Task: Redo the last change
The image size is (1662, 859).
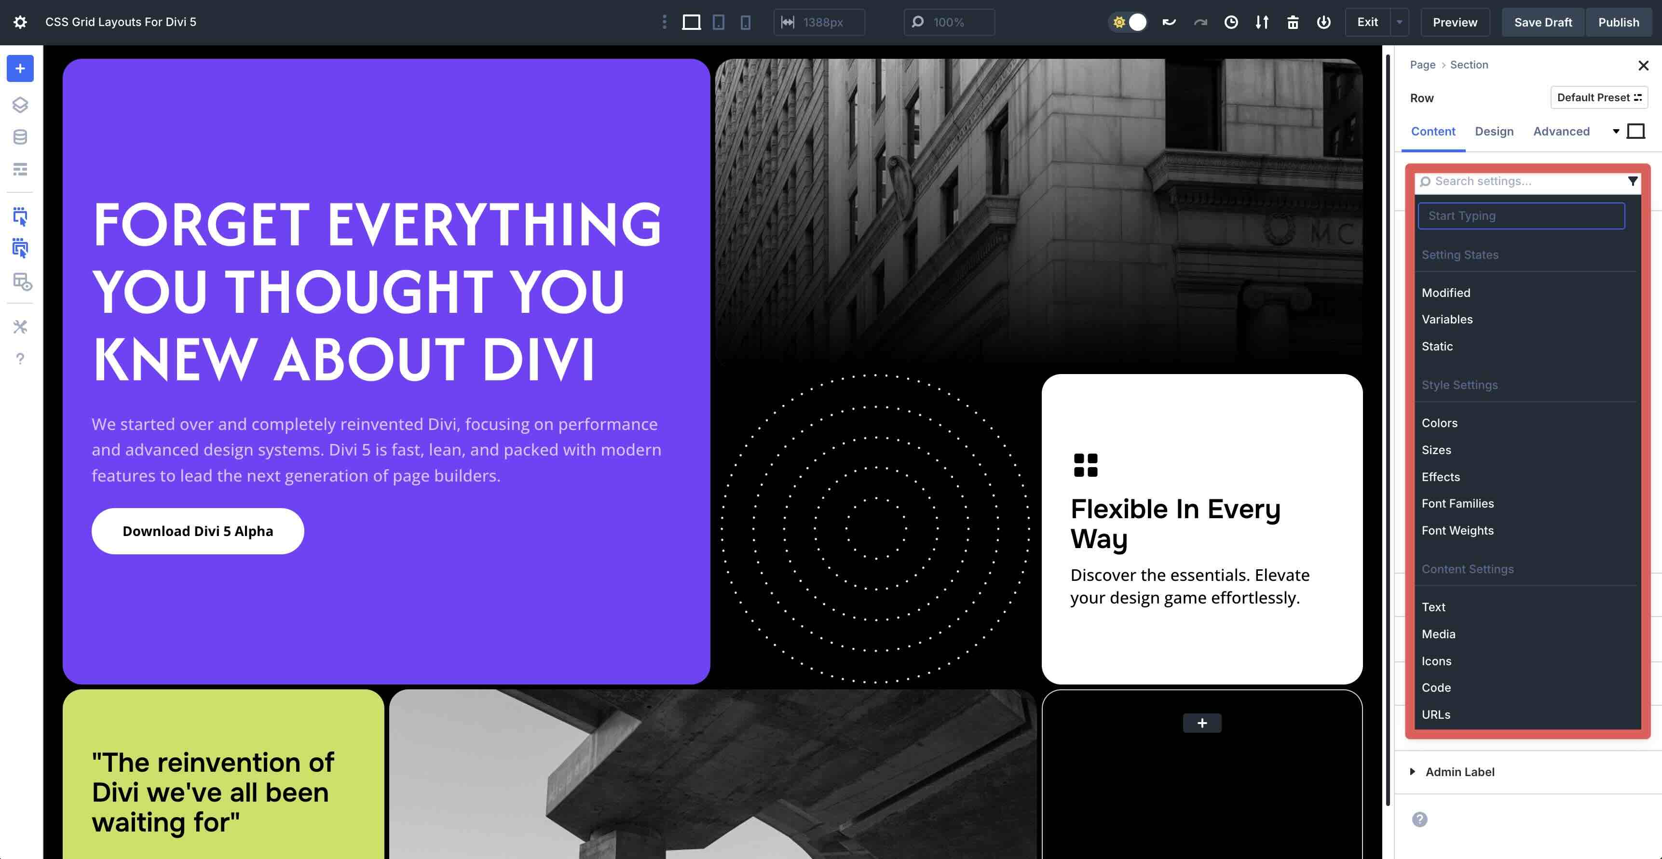Action: coord(1200,21)
